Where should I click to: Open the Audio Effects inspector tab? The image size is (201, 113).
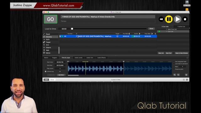tap(101, 58)
